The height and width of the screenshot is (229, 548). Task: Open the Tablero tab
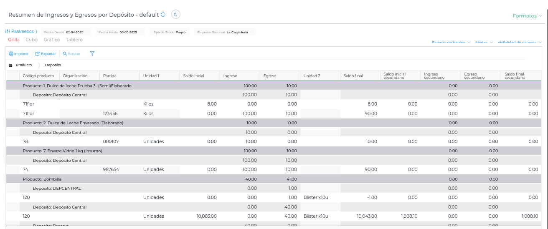[74, 40]
